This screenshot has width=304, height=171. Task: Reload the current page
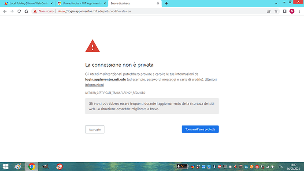[x=19, y=11]
